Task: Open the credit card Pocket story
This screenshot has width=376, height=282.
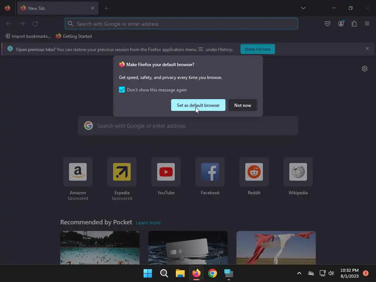Action: pyautogui.click(x=188, y=248)
